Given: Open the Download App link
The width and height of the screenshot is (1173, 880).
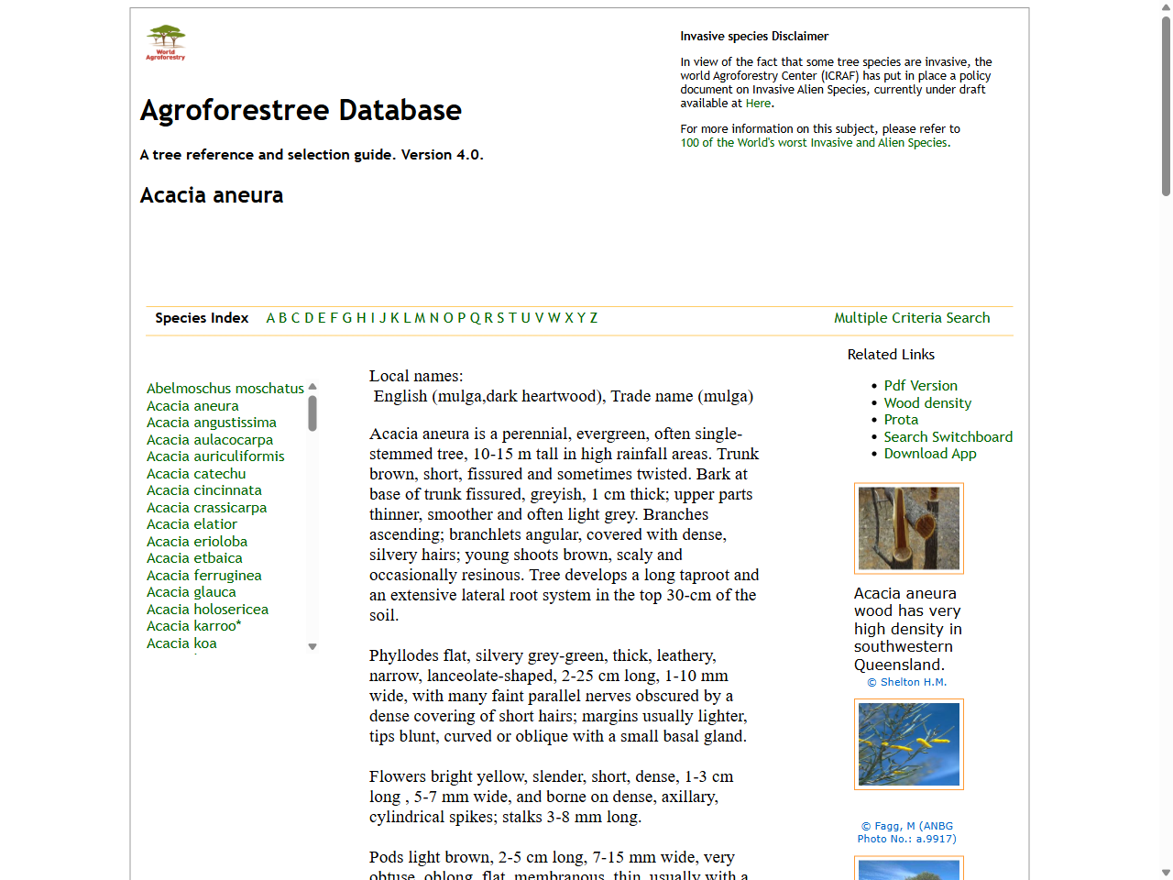Looking at the screenshot, I should click(x=930, y=454).
